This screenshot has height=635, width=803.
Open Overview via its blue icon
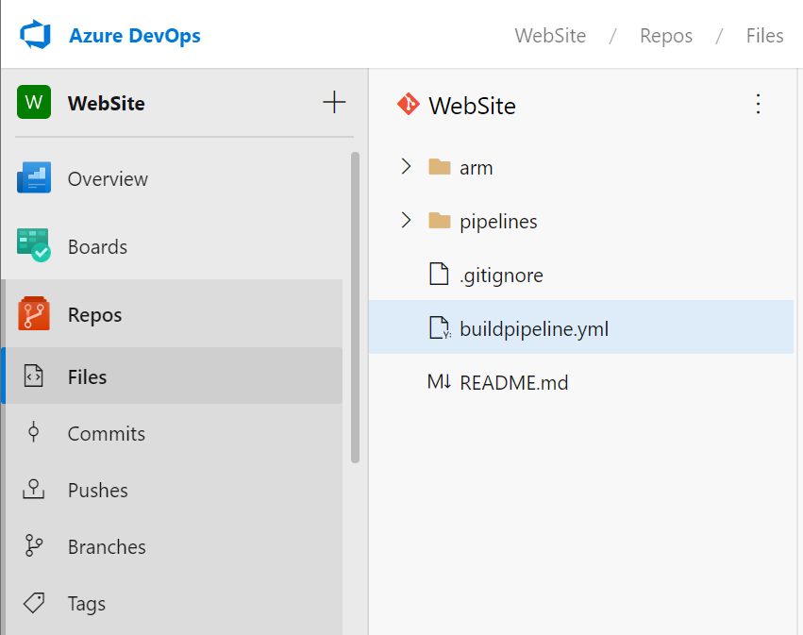[x=34, y=178]
